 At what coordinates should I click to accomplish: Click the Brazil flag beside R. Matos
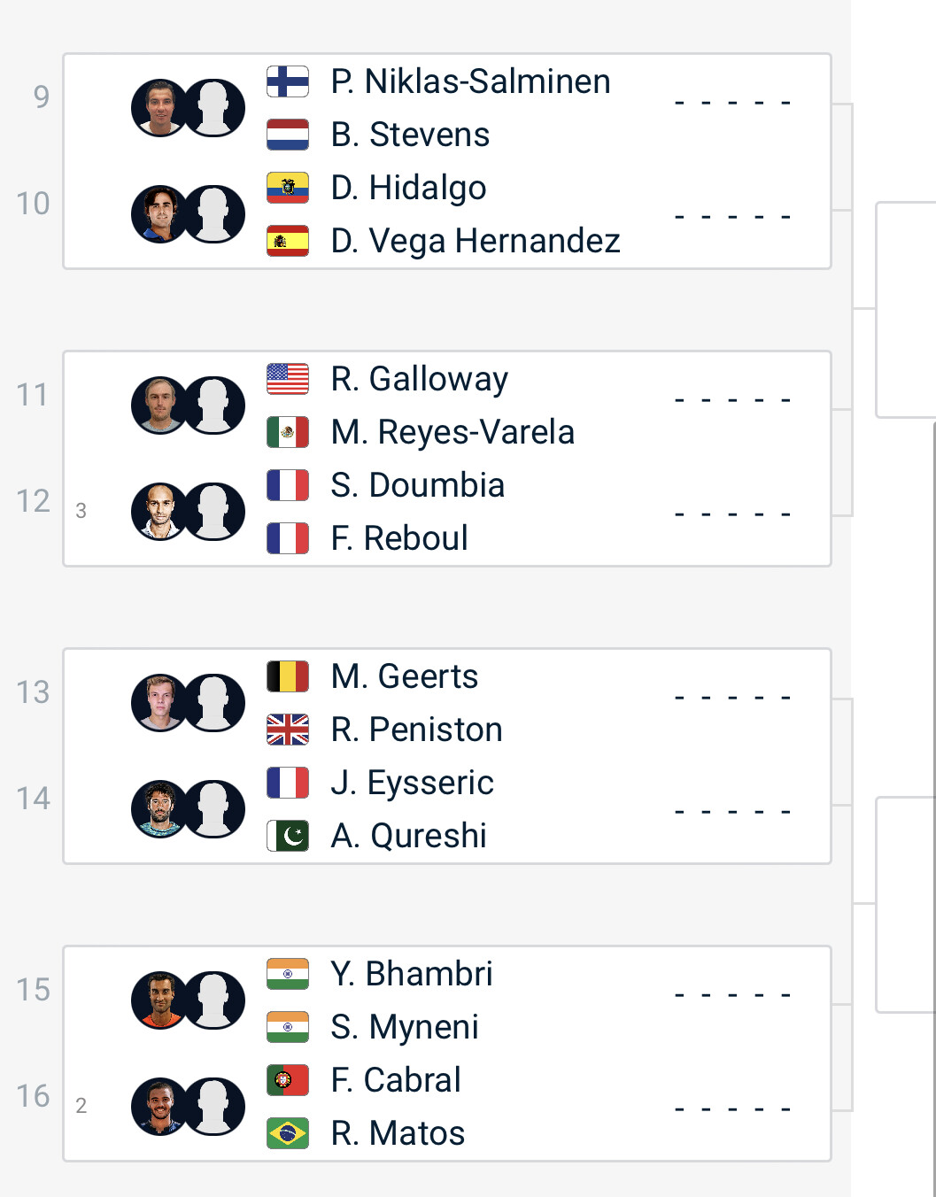click(x=288, y=1133)
